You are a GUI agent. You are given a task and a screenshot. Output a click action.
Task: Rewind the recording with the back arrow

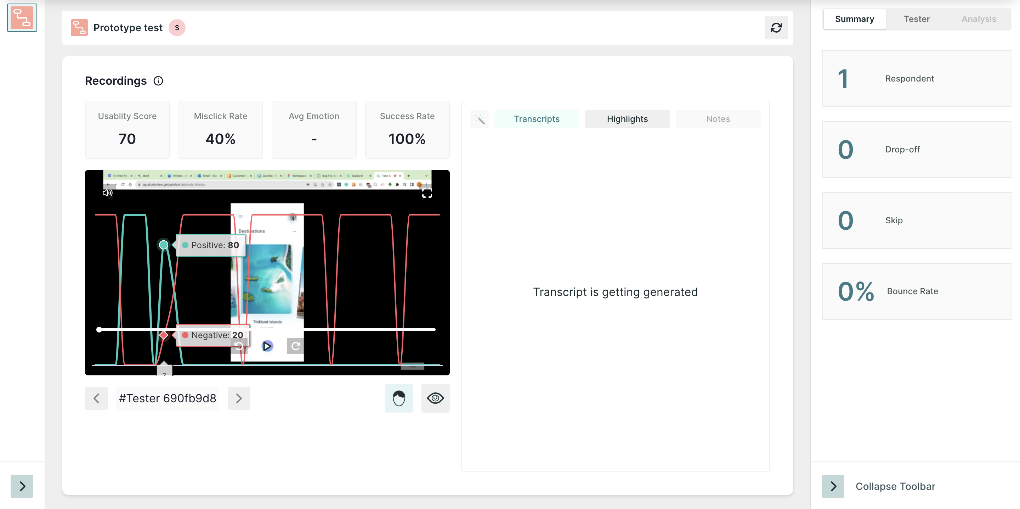point(239,346)
